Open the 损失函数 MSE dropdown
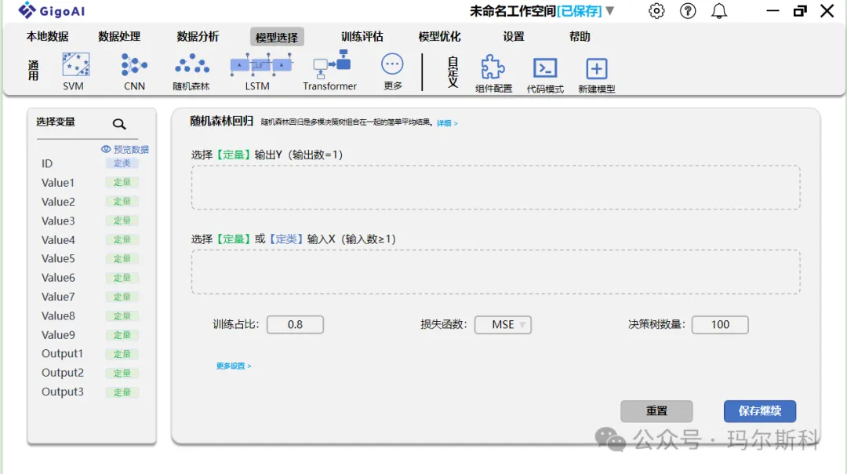Screen dimensions: 847x474 (x=503, y=325)
